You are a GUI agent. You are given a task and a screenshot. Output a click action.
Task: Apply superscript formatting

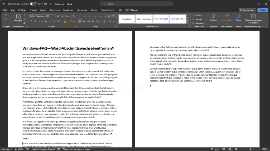click(x=54, y=21)
